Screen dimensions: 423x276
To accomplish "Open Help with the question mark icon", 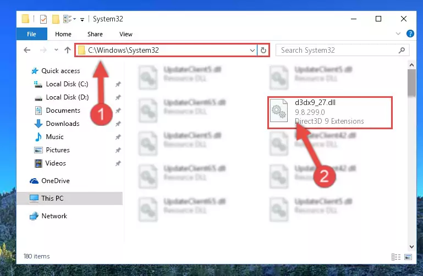I will [x=410, y=34].
